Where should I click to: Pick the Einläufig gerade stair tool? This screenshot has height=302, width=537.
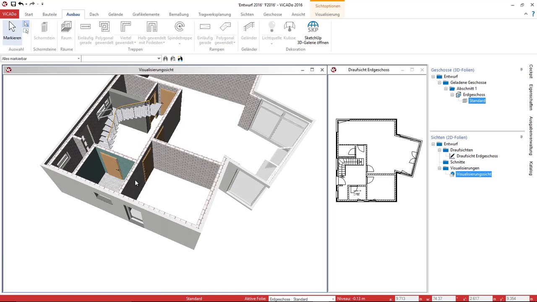(x=86, y=33)
